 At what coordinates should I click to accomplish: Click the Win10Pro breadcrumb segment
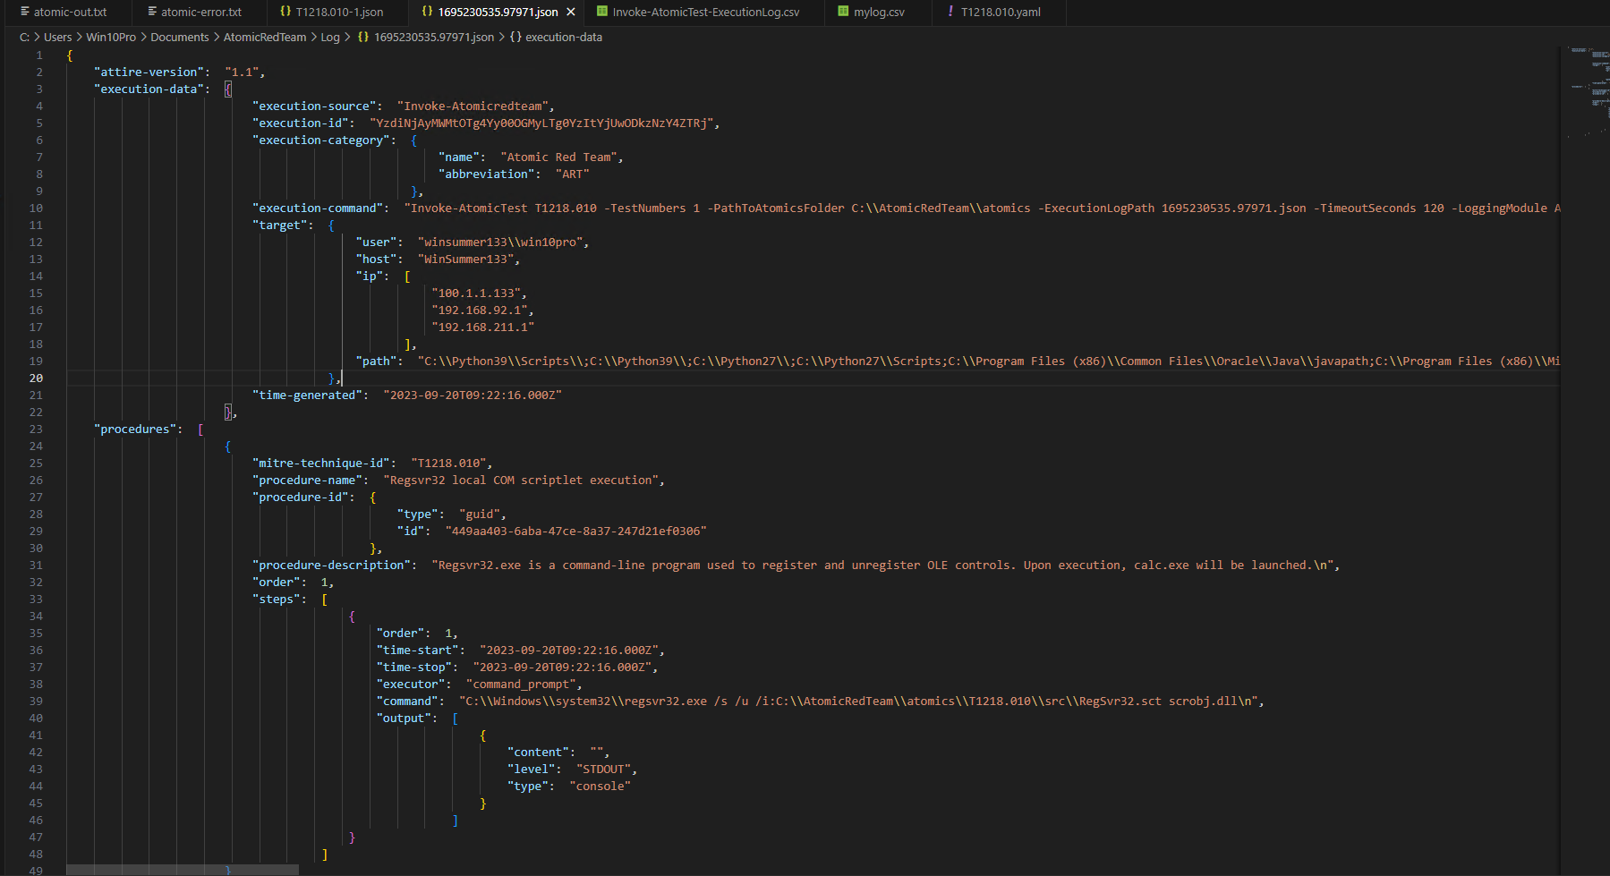(111, 37)
